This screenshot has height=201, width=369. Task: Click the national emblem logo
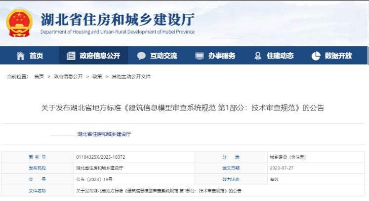tap(19, 23)
